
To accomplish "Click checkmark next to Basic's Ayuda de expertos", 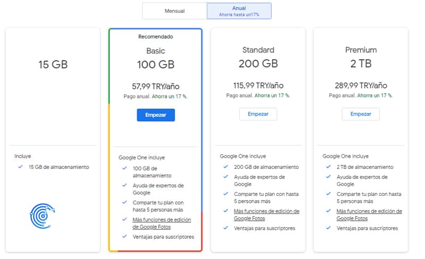I will point(124,185).
